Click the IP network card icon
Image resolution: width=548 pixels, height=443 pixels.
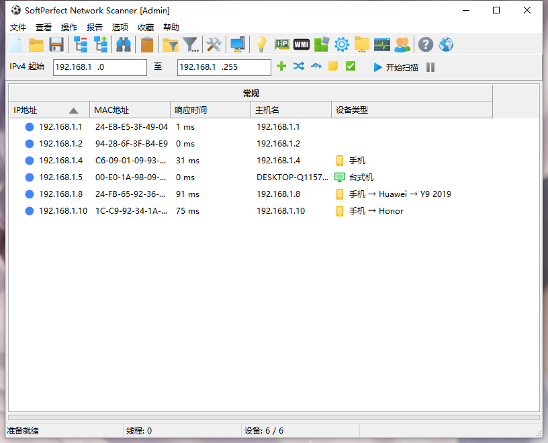[281, 44]
